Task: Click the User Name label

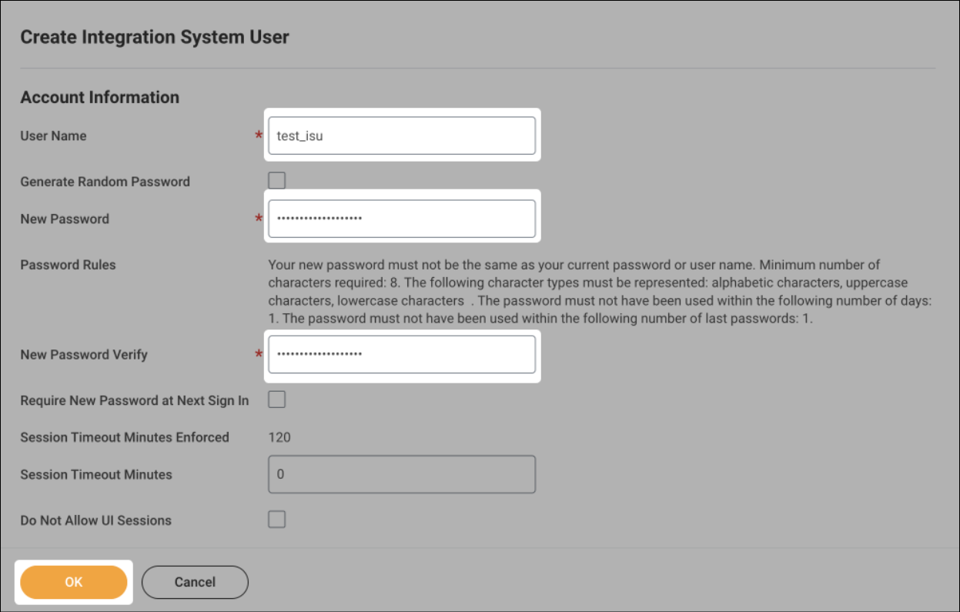Action: (53, 135)
